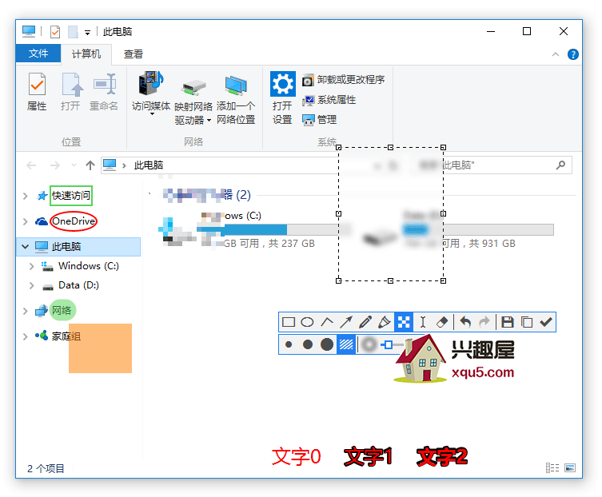Click the 重命名 ribbon button

click(104, 92)
